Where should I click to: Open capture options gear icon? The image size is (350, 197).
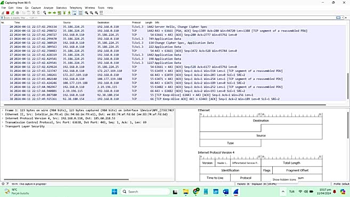pos(18,13)
